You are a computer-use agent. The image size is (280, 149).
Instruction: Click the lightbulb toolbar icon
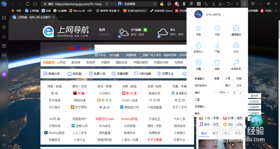[184, 4]
